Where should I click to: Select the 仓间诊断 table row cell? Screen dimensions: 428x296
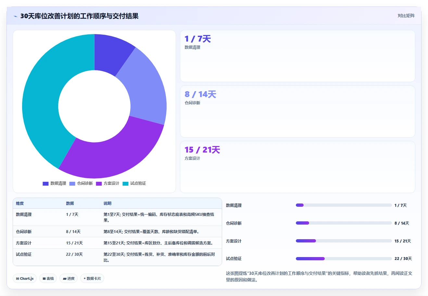pyautogui.click(x=24, y=232)
